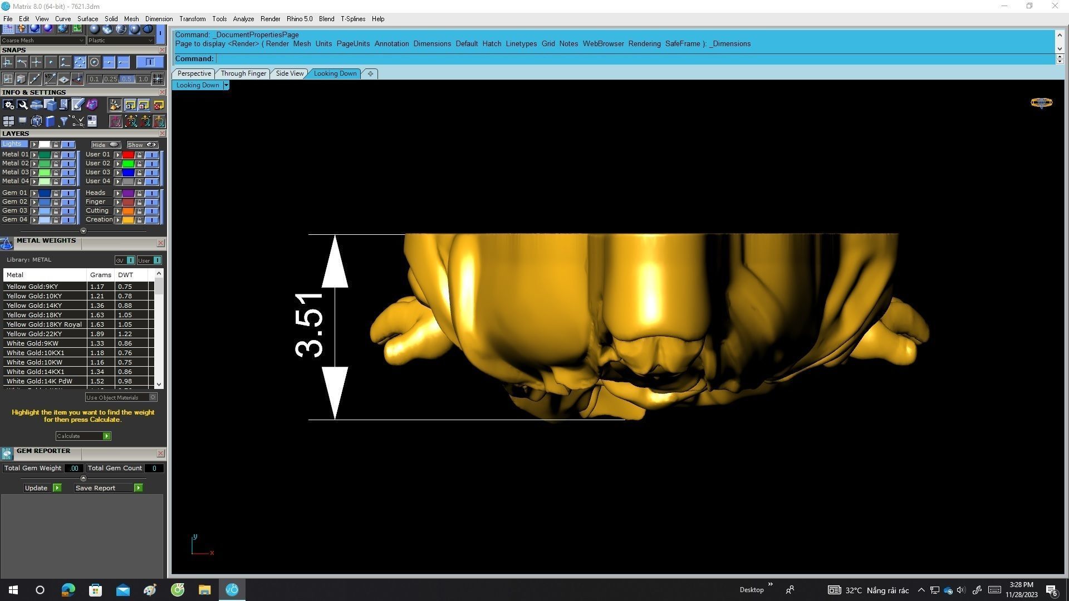The image size is (1069, 601).
Task: Enable the center snap circle icon
Action: [x=94, y=62]
